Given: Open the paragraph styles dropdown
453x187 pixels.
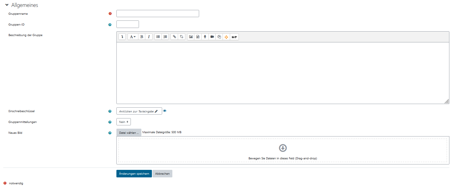Looking at the screenshot, I should [133, 37].
